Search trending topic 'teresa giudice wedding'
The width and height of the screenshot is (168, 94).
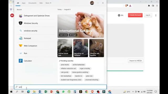(80, 72)
